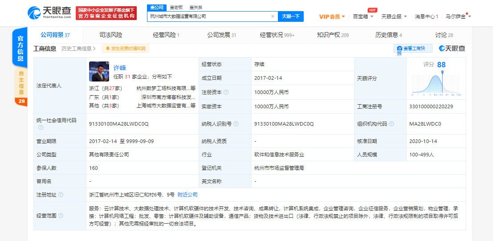Viewport: 493px width, 241px height.
Task: Switch to the 查关系 search tab
Action: [196, 7]
